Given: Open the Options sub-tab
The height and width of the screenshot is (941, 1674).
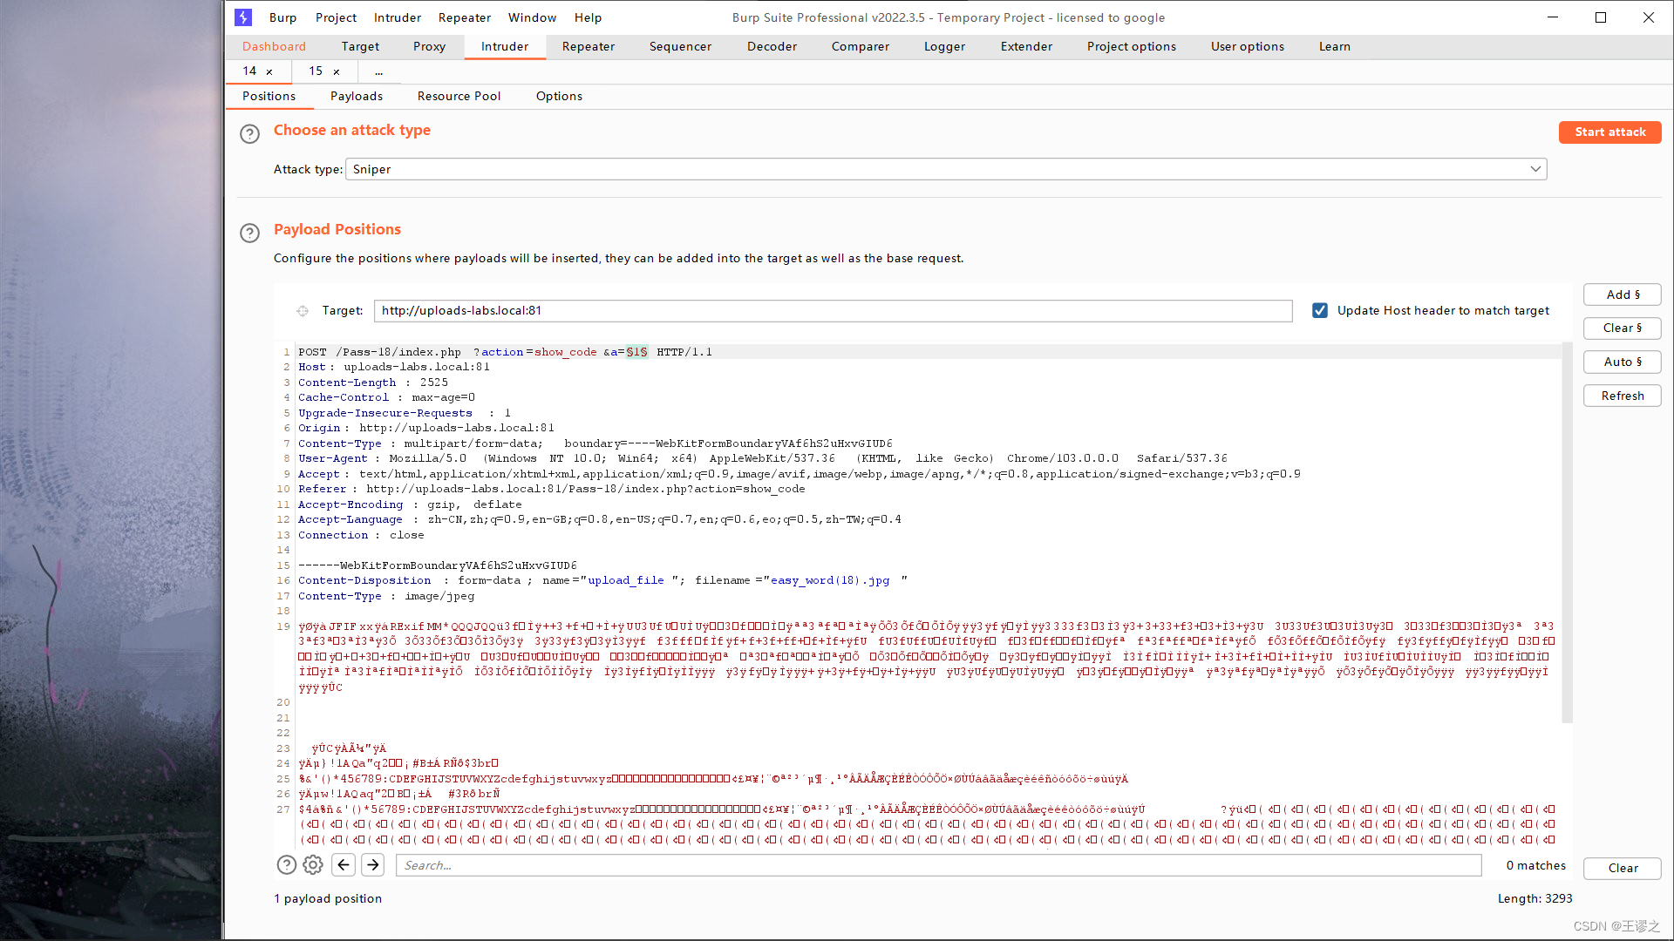Looking at the screenshot, I should pos(559,97).
